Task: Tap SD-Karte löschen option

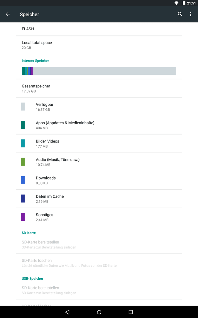Action: (99, 263)
